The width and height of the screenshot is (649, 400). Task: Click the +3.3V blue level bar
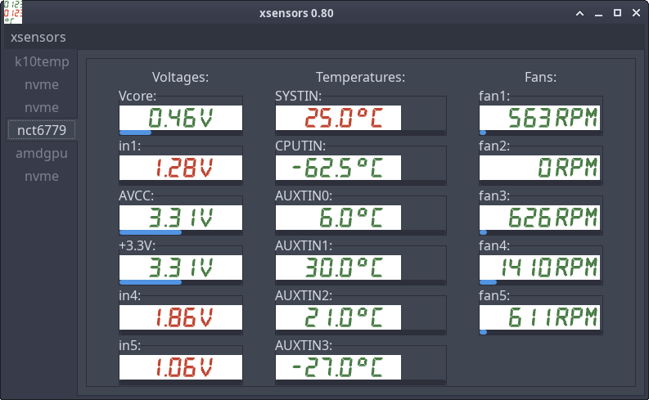[151, 282]
